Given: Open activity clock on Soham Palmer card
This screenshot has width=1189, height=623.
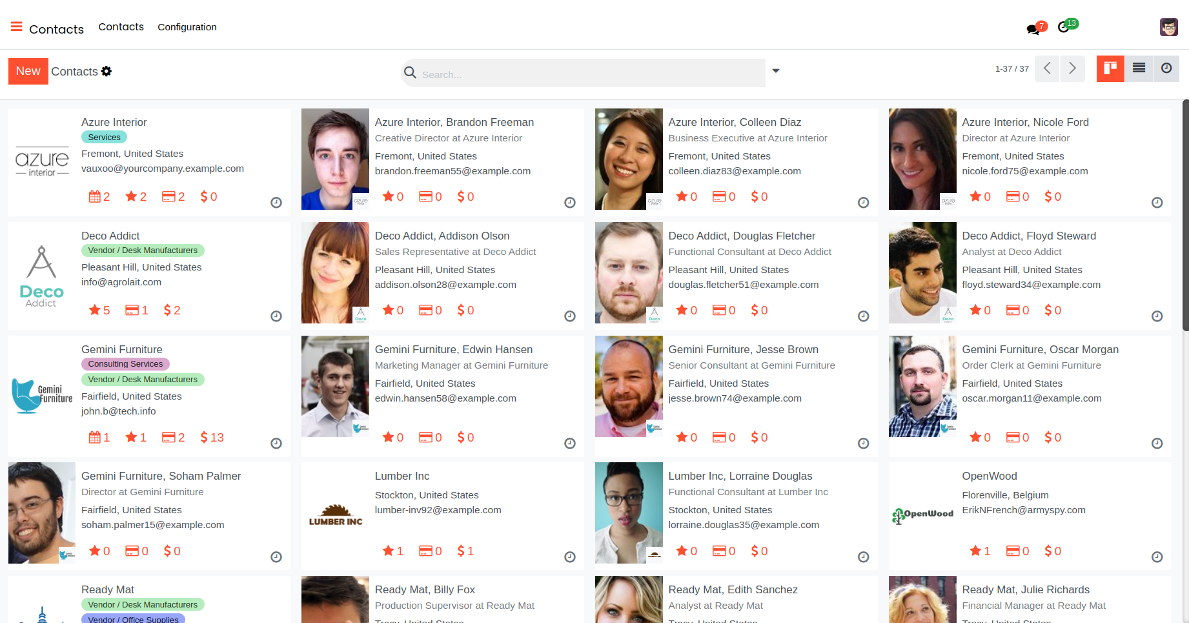Looking at the screenshot, I should [276, 557].
